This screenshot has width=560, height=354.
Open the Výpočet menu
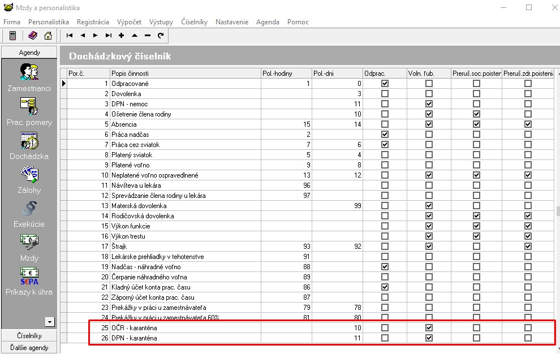[130, 22]
